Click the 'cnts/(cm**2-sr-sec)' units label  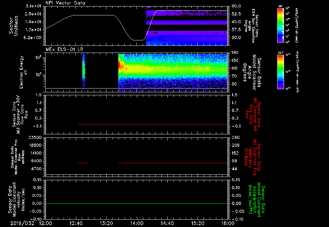pyautogui.click(x=297, y=25)
